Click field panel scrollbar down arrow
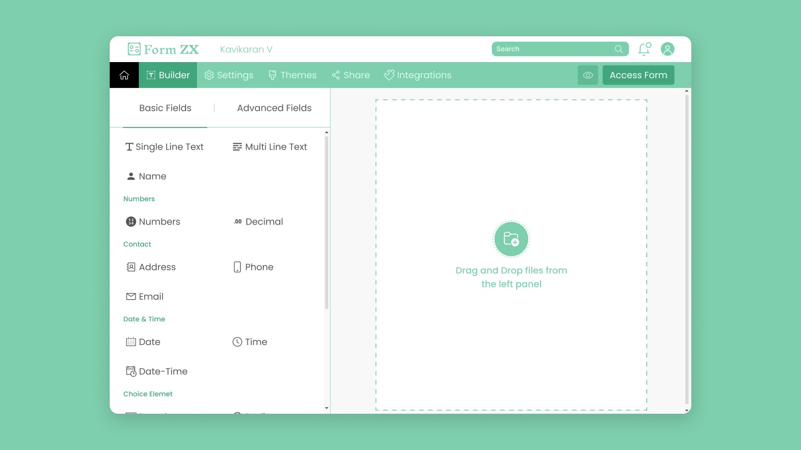Viewport: 801px width, 450px height. (326, 408)
